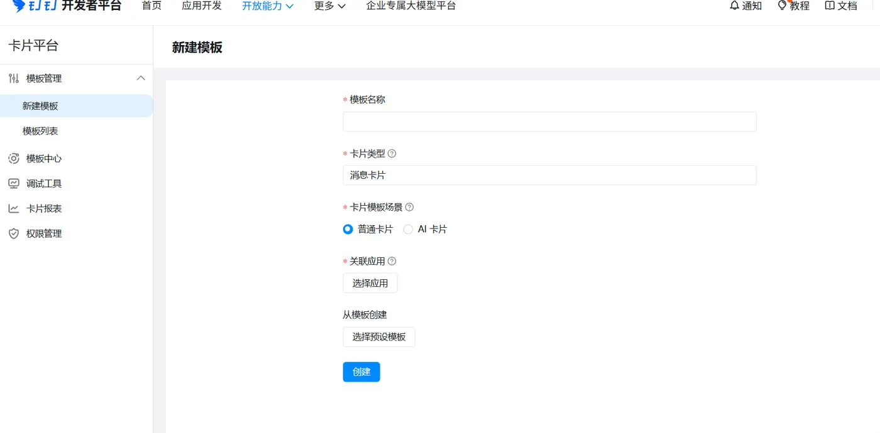Click the 卡片报表 chart icon
This screenshot has height=433, width=880.
(14, 209)
